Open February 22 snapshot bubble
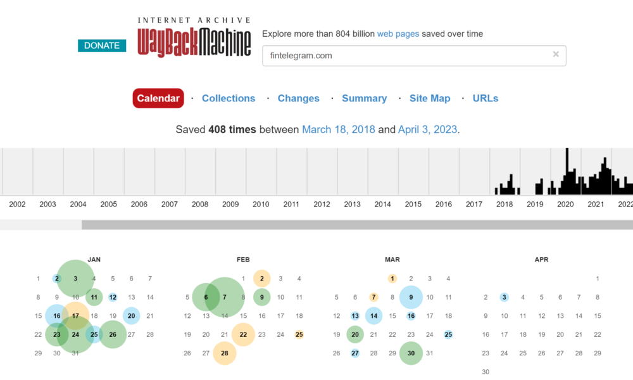This screenshot has width=633, height=380. click(x=243, y=335)
